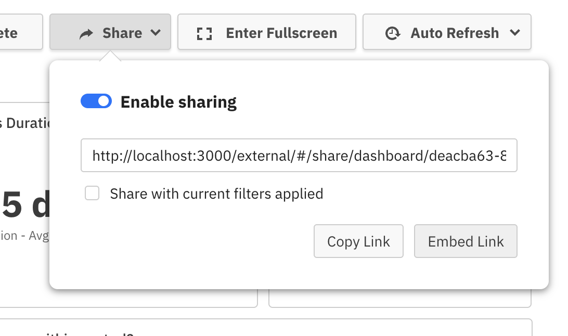Toggle the Enable sharing switch off

(96, 101)
